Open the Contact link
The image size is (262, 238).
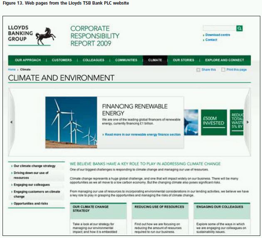(x=211, y=40)
